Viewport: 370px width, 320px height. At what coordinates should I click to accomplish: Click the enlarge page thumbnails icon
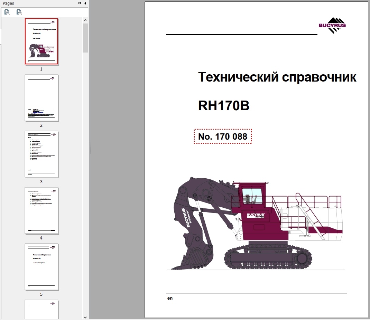click(7, 12)
